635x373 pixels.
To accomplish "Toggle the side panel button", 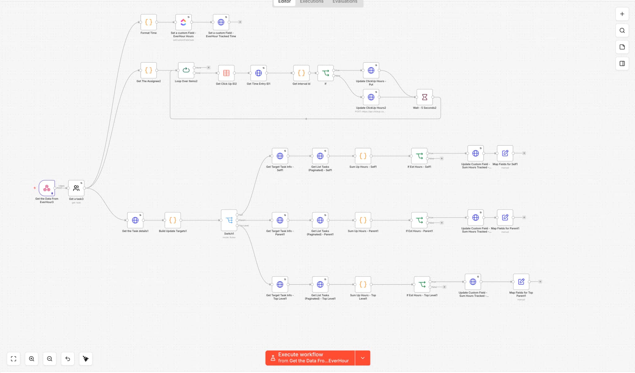I will pyautogui.click(x=622, y=63).
